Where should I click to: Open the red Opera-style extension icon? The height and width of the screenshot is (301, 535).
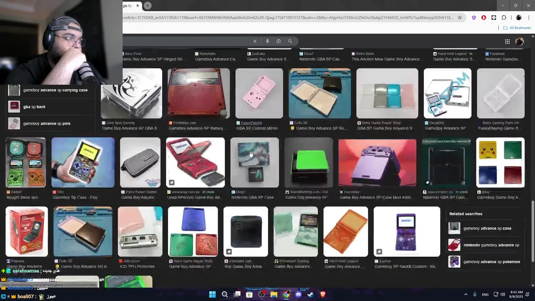[x=484, y=18]
